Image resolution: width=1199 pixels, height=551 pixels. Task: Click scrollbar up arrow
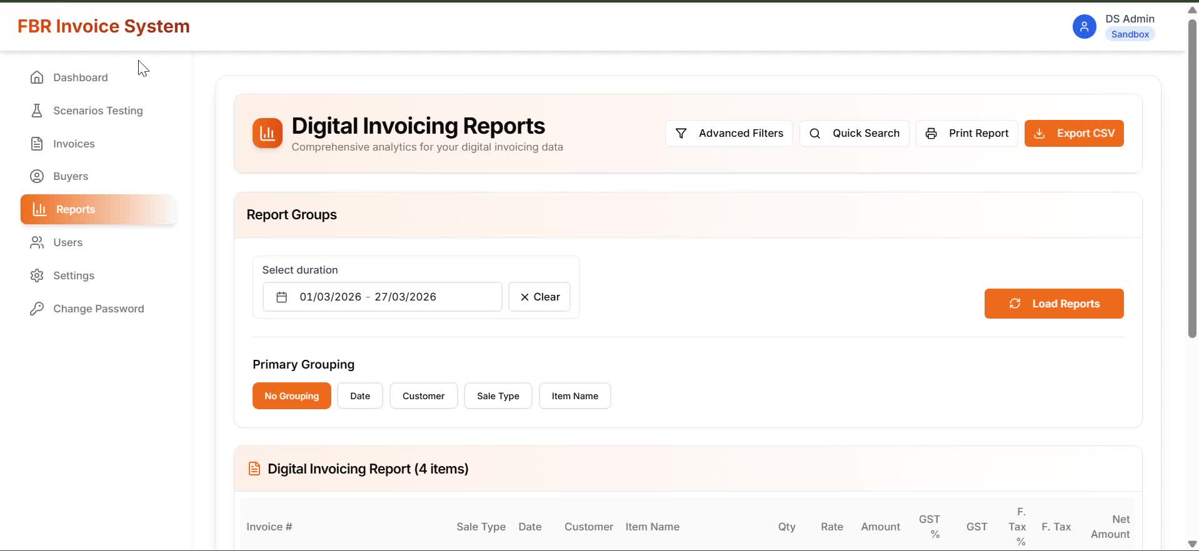tap(1192, 10)
